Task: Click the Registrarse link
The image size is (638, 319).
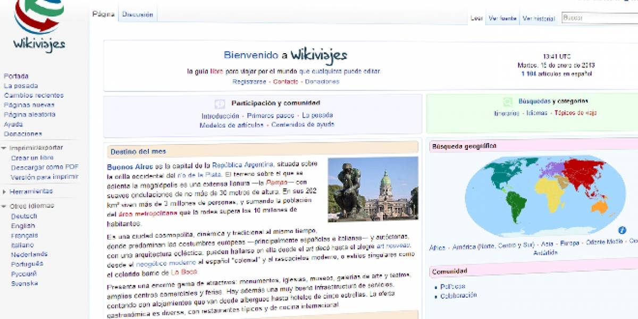Action: point(249,81)
